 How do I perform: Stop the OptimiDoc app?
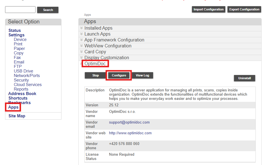point(96,75)
